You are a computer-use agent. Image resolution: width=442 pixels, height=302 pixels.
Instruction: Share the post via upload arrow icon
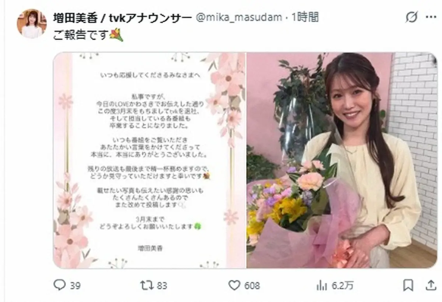pos(429,285)
